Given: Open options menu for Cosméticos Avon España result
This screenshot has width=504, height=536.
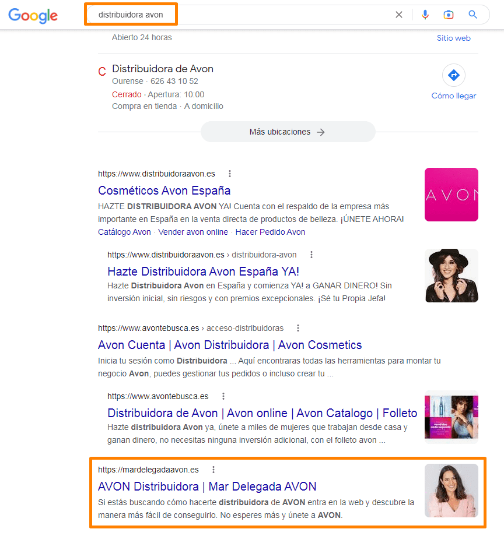Looking at the screenshot, I should [230, 173].
